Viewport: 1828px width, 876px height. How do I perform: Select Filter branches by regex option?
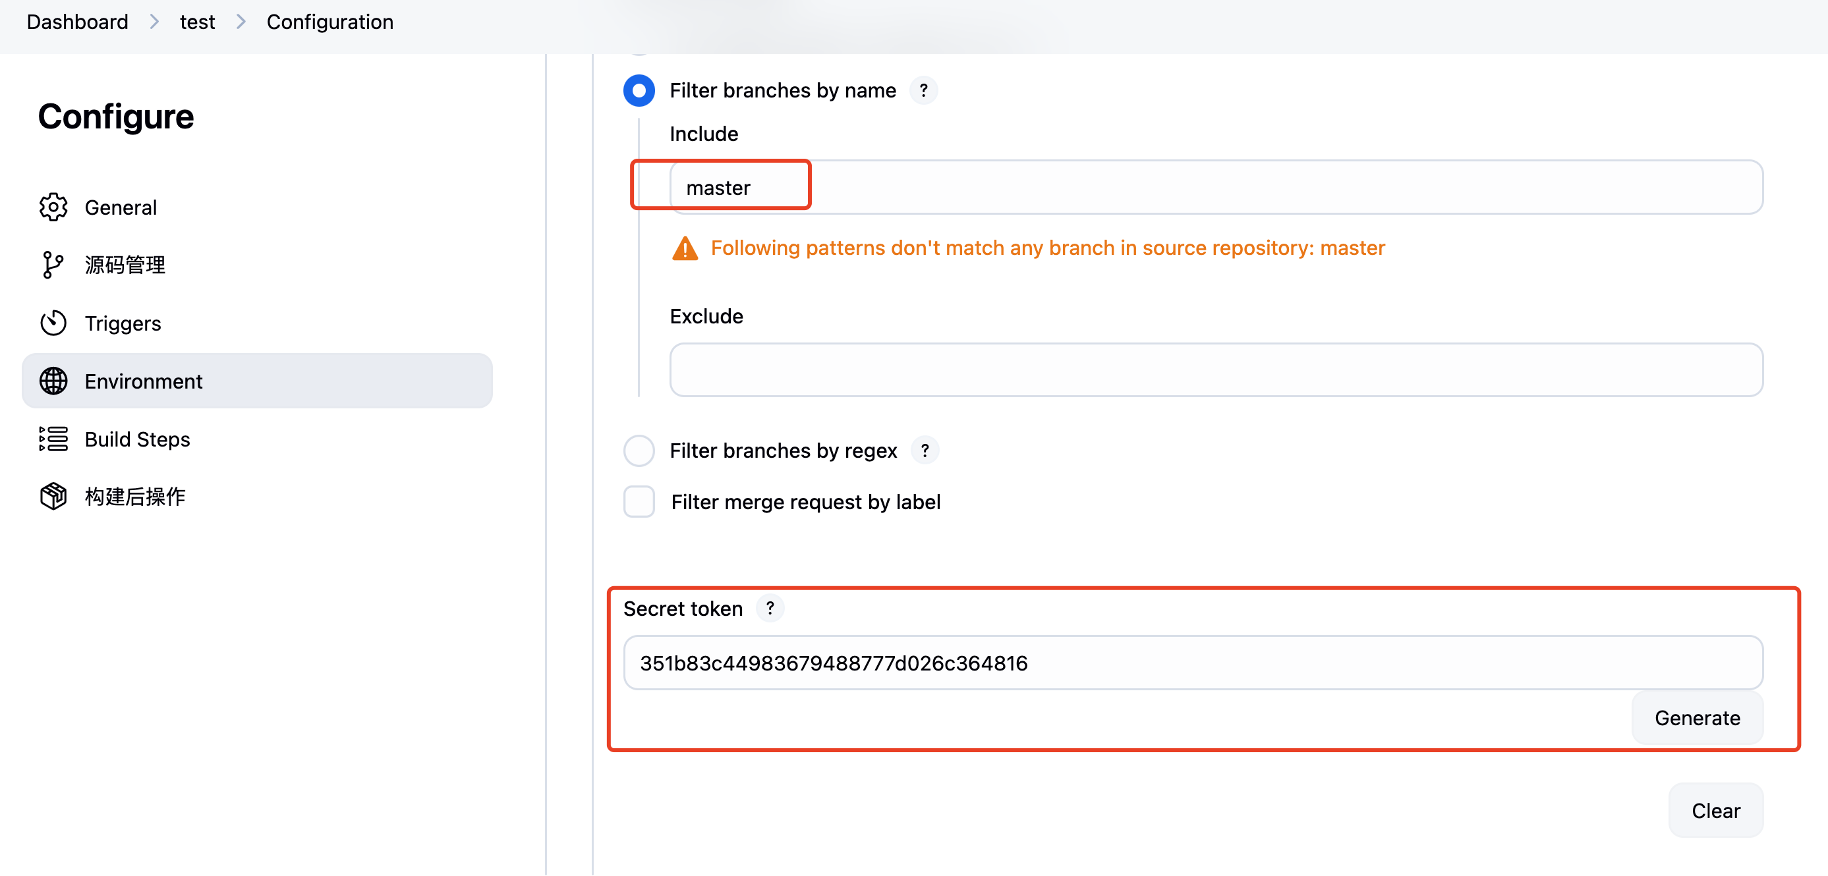pyautogui.click(x=639, y=451)
